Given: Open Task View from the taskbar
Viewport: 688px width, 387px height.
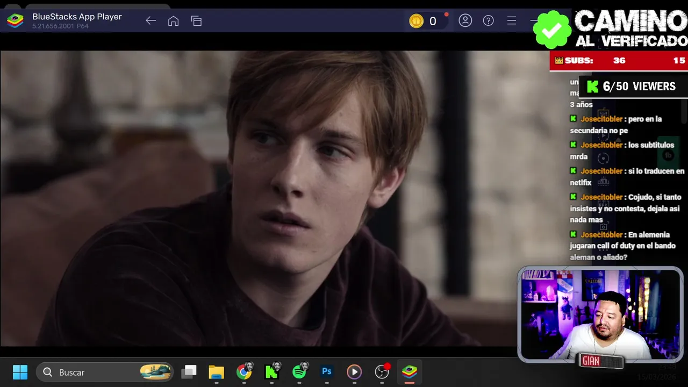Looking at the screenshot, I should pos(189,372).
